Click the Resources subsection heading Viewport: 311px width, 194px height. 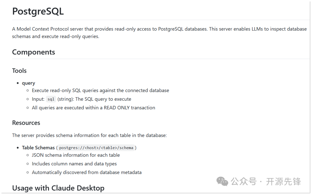click(x=26, y=123)
